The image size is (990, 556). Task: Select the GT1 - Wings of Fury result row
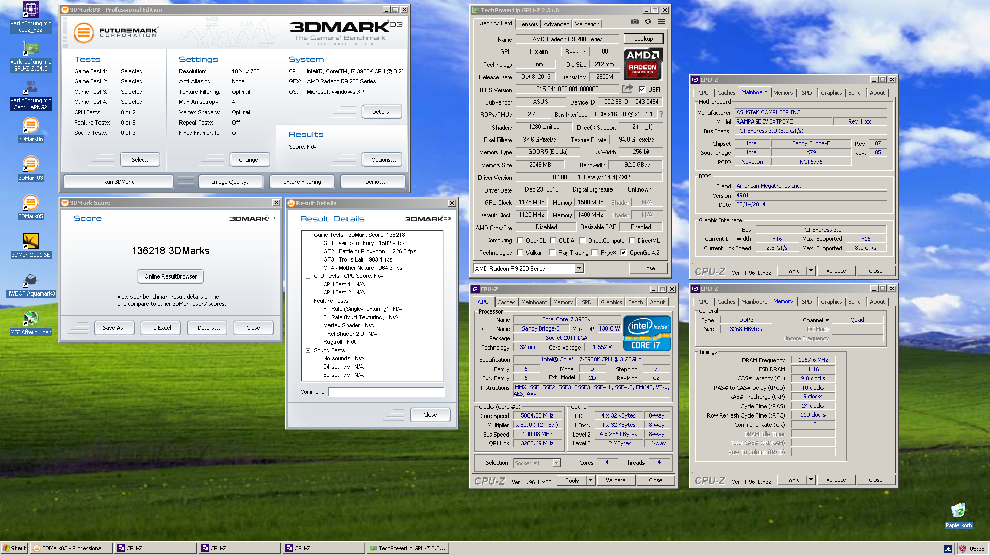click(x=364, y=243)
